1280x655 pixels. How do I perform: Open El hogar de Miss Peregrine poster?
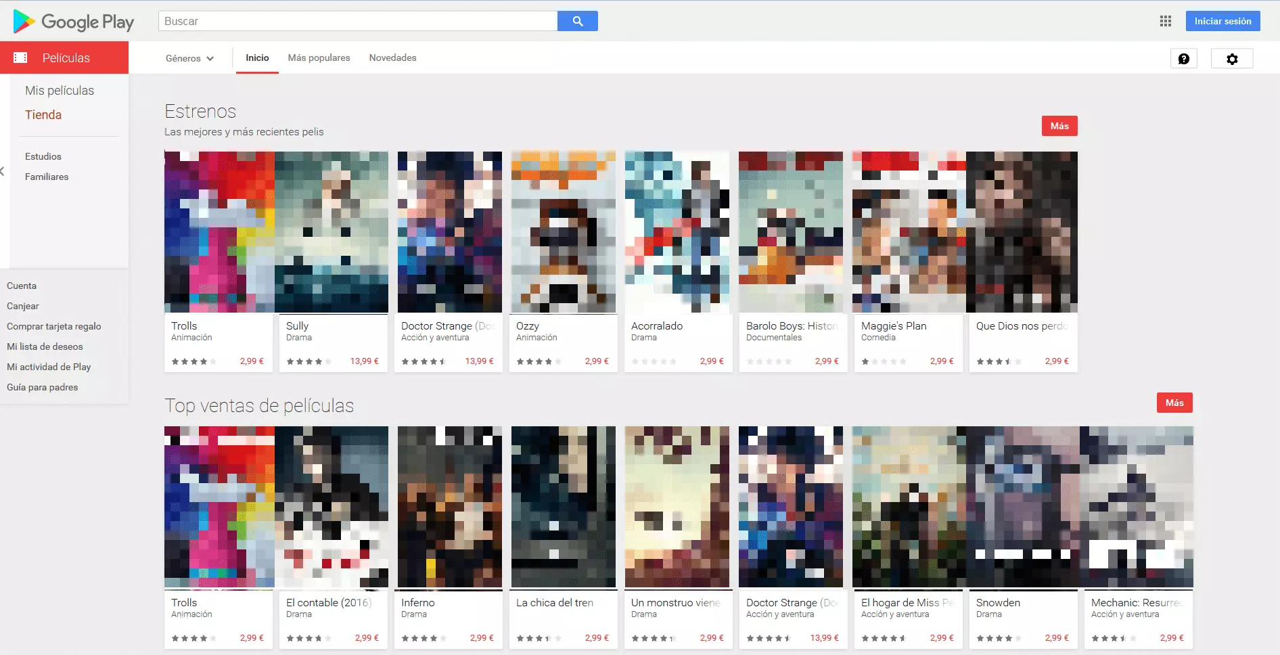click(909, 507)
